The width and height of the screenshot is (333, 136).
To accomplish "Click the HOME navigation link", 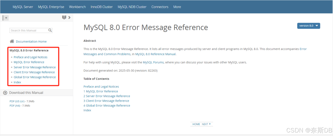I will [196, 124].
